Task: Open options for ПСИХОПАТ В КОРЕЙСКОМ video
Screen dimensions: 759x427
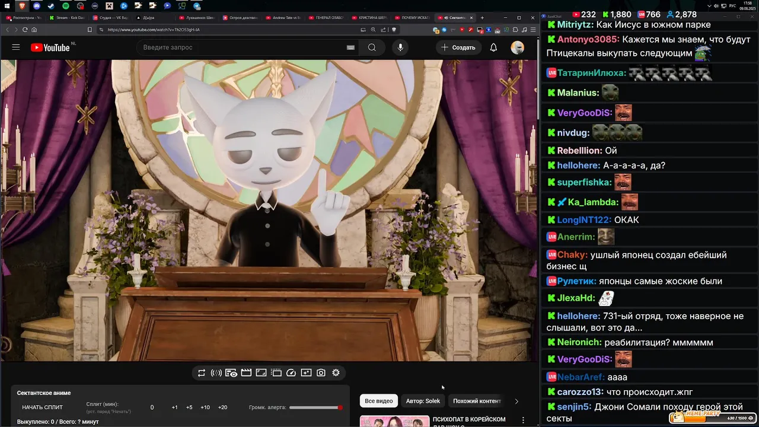Action: tap(523, 420)
